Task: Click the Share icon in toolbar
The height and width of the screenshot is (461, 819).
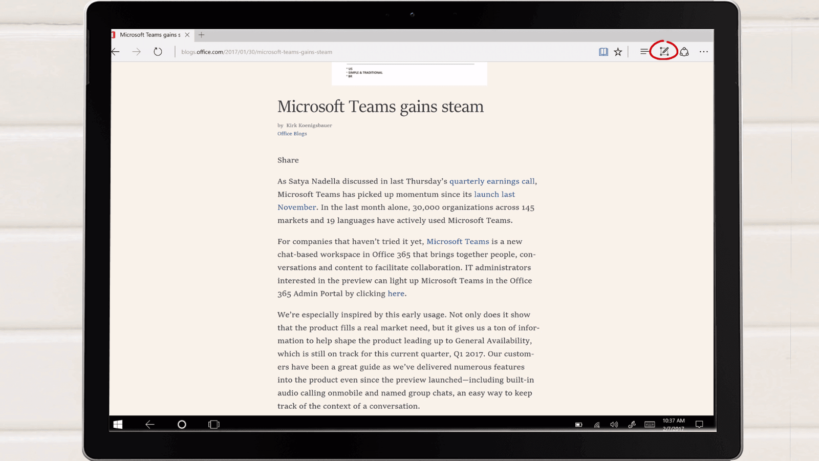Action: pyautogui.click(x=684, y=52)
